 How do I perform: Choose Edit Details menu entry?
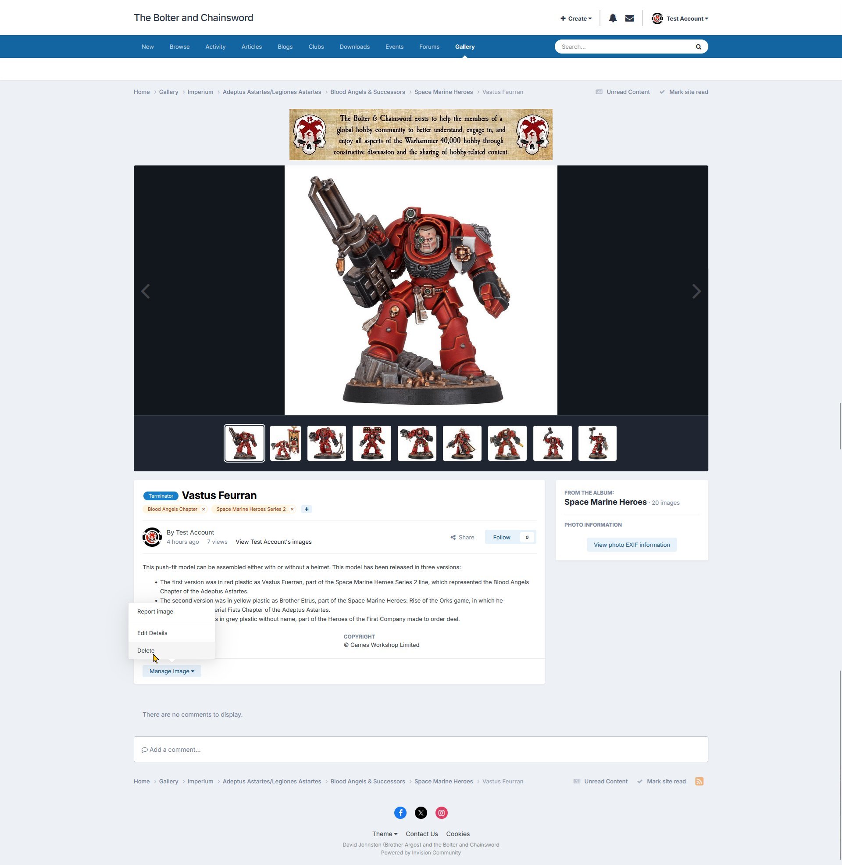(x=152, y=633)
